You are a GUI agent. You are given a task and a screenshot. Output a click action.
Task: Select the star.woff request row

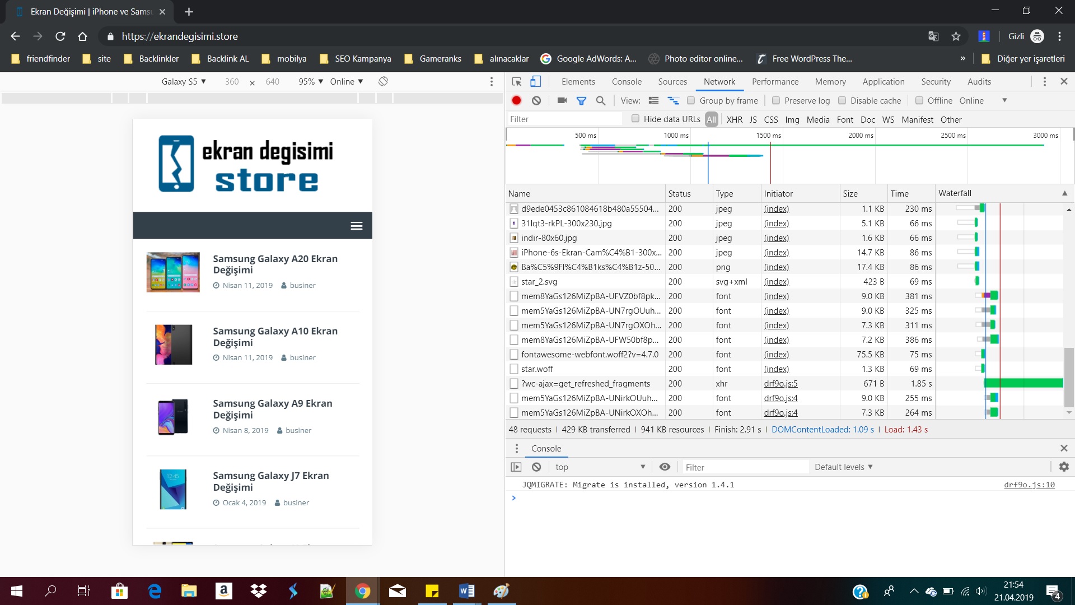pos(784,369)
